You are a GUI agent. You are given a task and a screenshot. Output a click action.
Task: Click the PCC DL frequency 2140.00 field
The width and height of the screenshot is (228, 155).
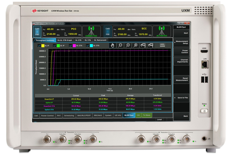[x=51, y=34]
